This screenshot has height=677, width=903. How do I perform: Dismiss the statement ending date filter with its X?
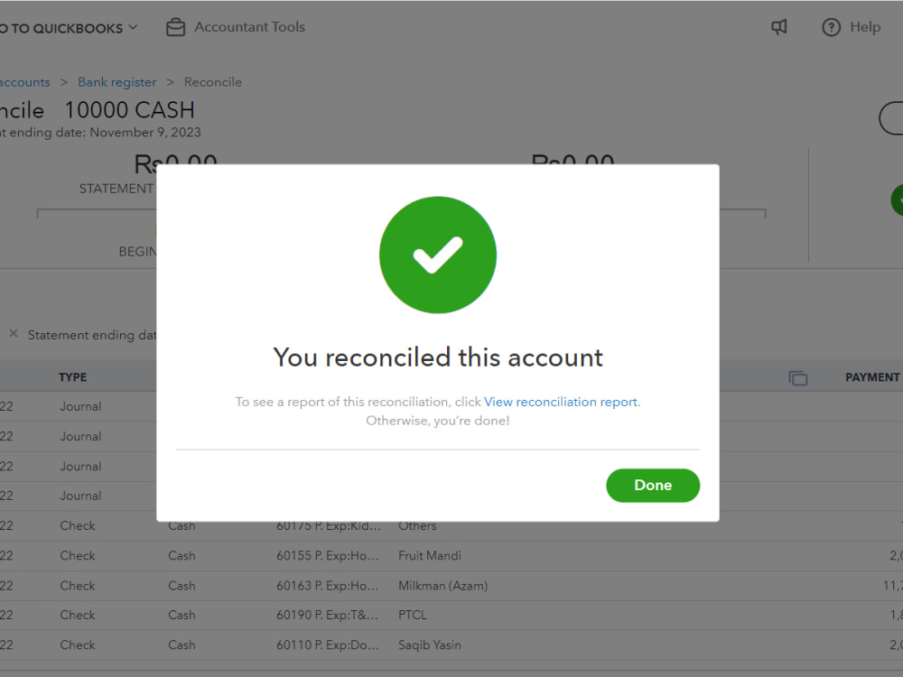(x=14, y=334)
